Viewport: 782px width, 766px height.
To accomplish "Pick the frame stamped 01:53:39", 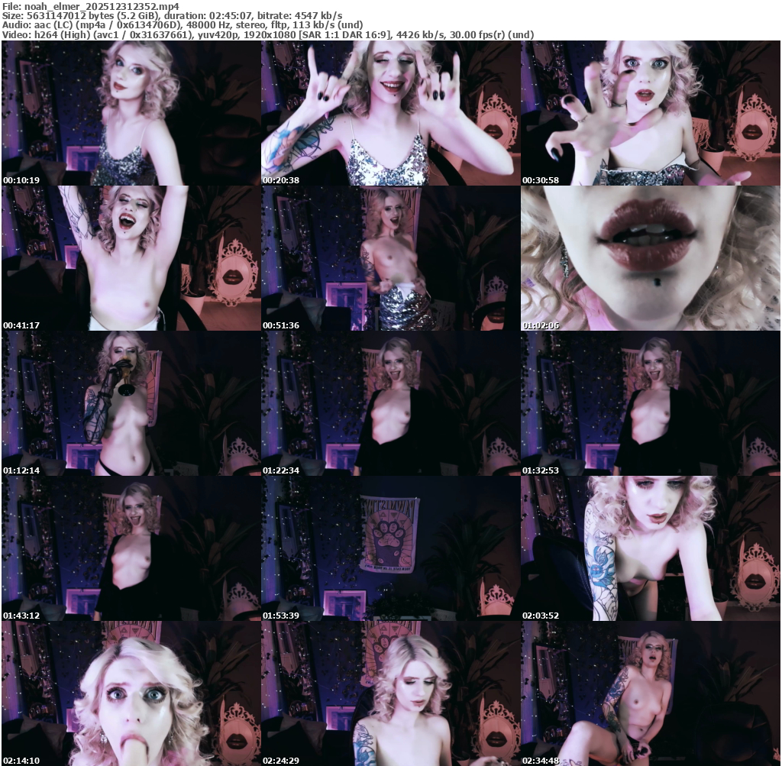I will 390,548.
